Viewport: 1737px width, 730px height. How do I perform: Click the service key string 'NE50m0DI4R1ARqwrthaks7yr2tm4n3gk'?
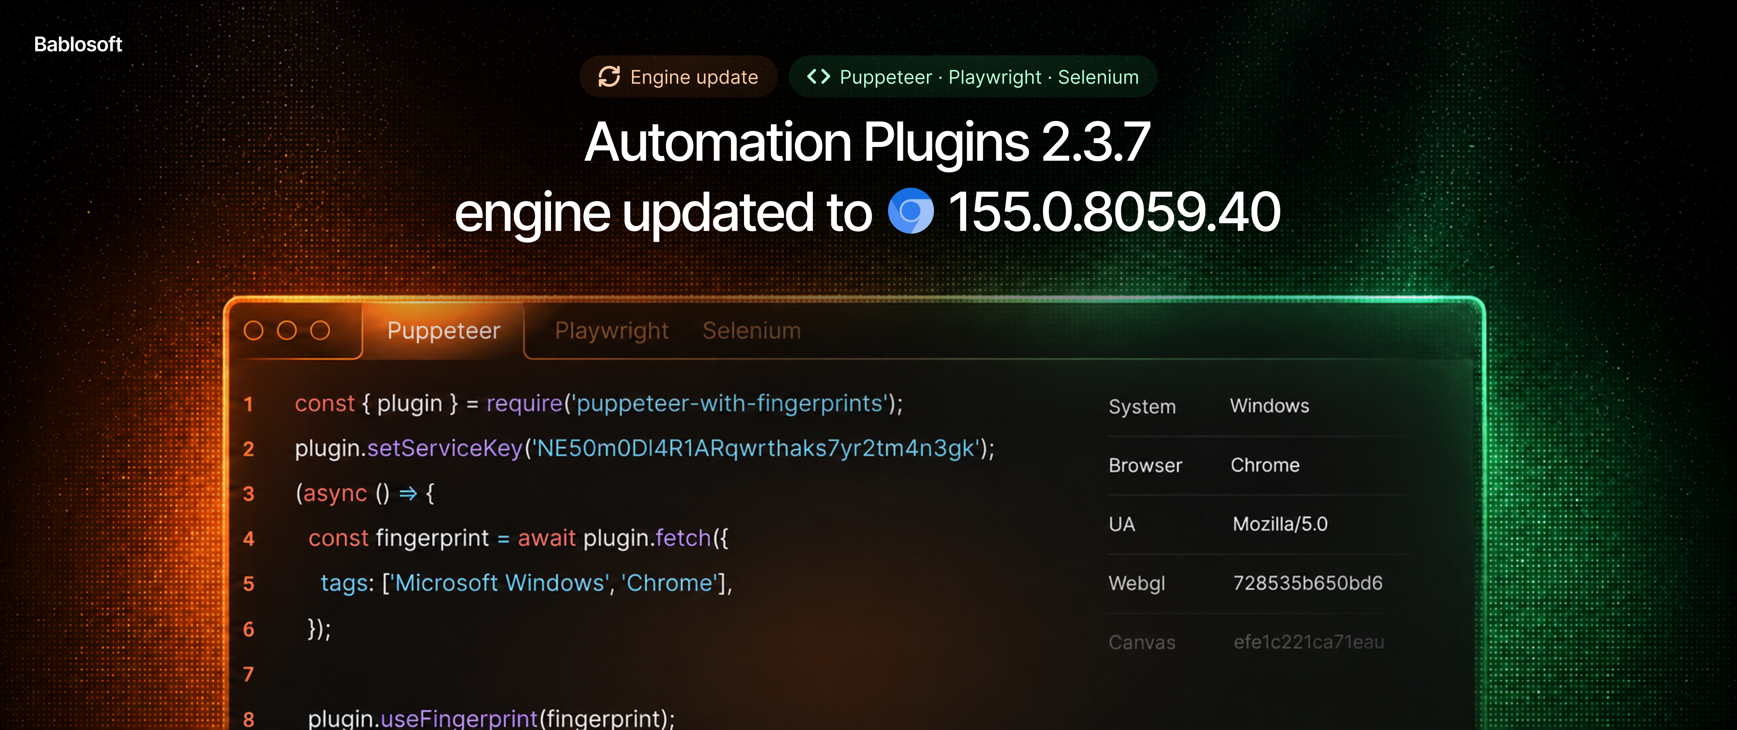755,448
